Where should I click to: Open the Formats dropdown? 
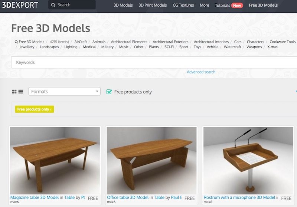(x=64, y=91)
